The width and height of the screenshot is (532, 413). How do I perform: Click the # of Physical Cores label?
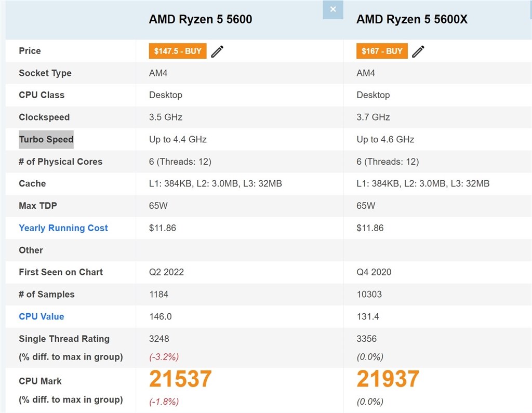60,162
